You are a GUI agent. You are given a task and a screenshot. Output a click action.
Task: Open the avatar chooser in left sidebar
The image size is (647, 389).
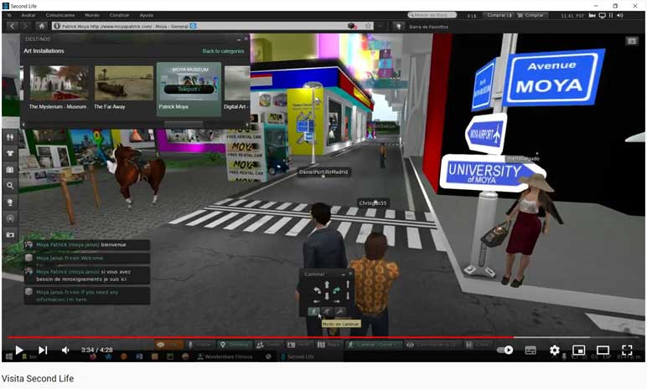point(10,136)
